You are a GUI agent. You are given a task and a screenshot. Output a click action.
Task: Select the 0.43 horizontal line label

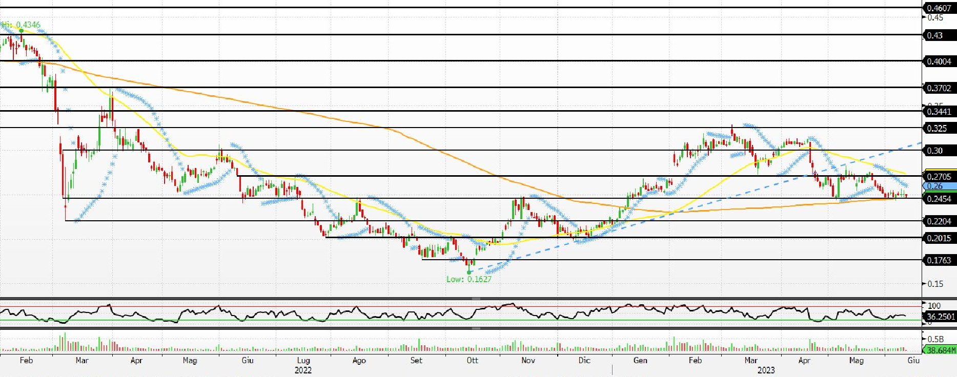pos(939,35)
